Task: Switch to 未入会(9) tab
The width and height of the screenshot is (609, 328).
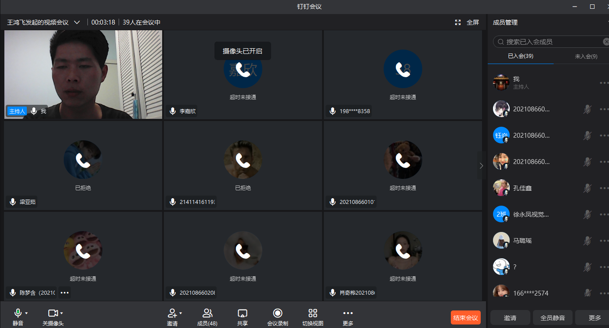Action: (x=586, y=56)
